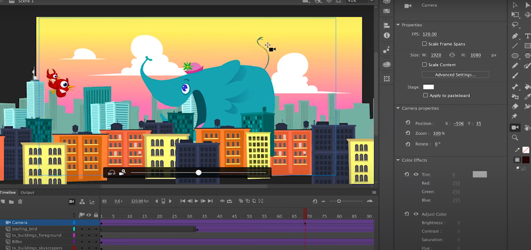531x250 pixels.
Task: Show layer parenting view
Action: click(82, 202)
